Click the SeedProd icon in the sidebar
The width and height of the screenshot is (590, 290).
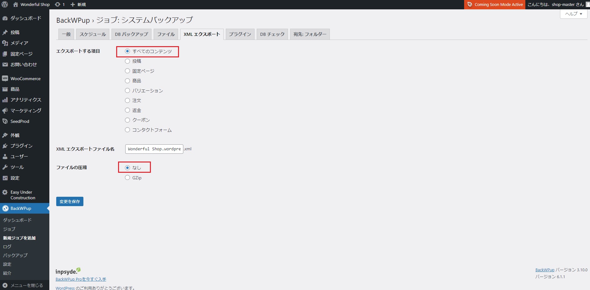[x=5, y=121]
